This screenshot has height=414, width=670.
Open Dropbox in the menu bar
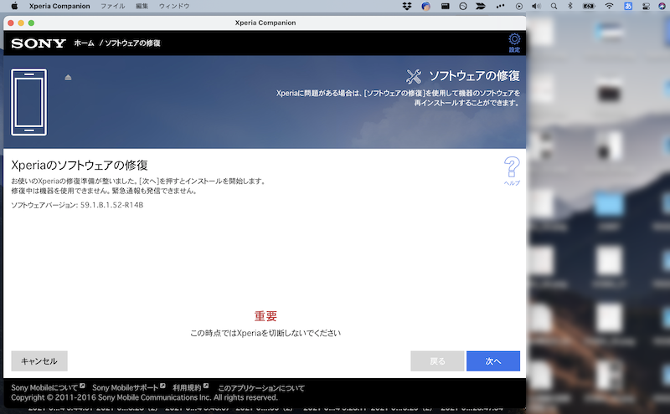(407, 6)
